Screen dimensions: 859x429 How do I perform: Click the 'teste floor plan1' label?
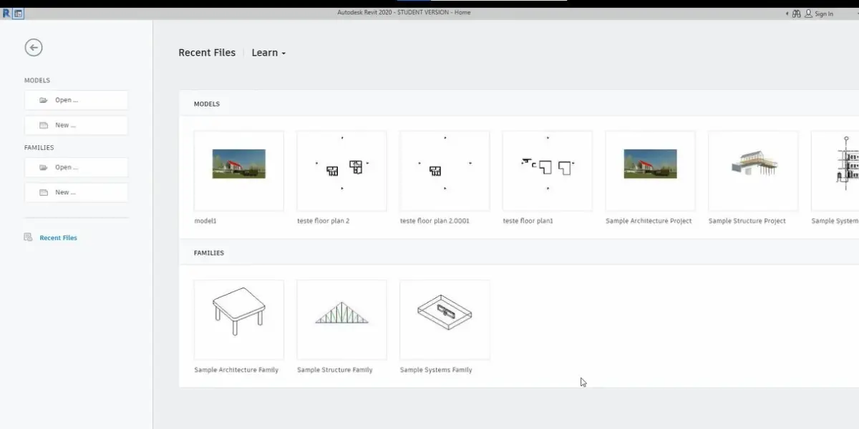click(528, 221)
